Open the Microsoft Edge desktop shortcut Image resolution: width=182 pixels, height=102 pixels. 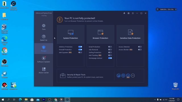[5, 40]
